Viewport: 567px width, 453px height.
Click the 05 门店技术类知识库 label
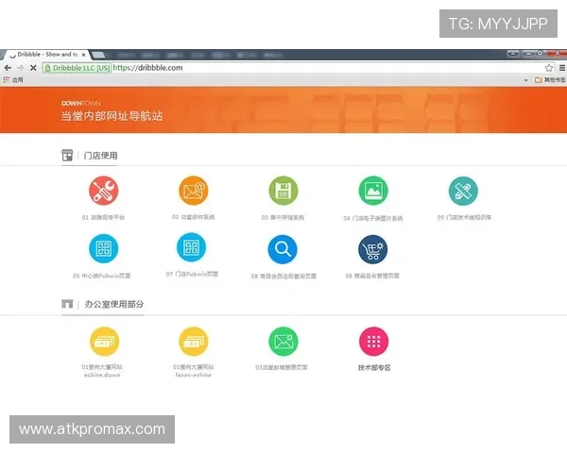464,217
